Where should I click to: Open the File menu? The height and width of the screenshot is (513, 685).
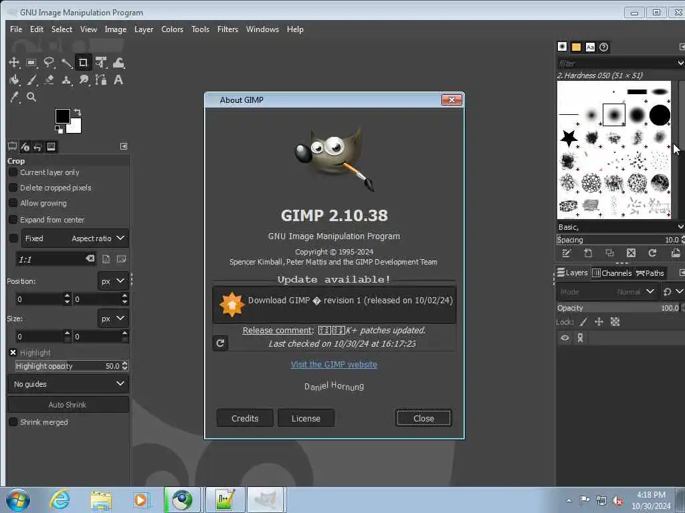16,29
